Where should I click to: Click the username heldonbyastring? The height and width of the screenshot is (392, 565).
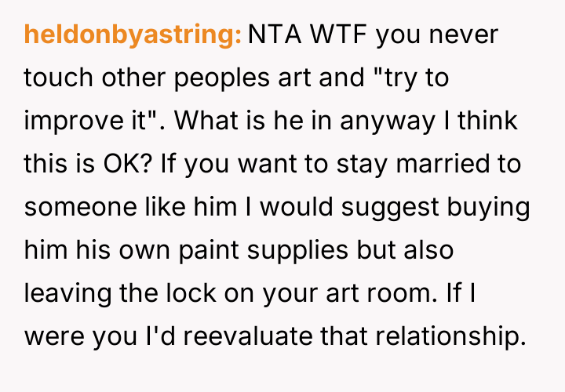tap(132, 36)
